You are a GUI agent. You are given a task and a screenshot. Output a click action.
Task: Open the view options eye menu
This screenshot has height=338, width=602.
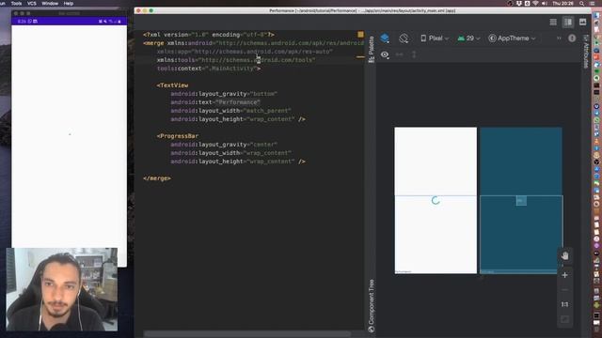tap(385, 54)
